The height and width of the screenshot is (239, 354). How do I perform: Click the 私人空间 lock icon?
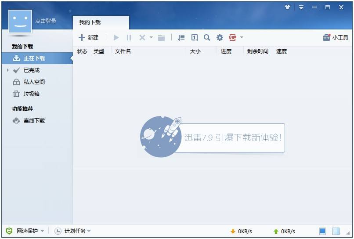point(16,82)
